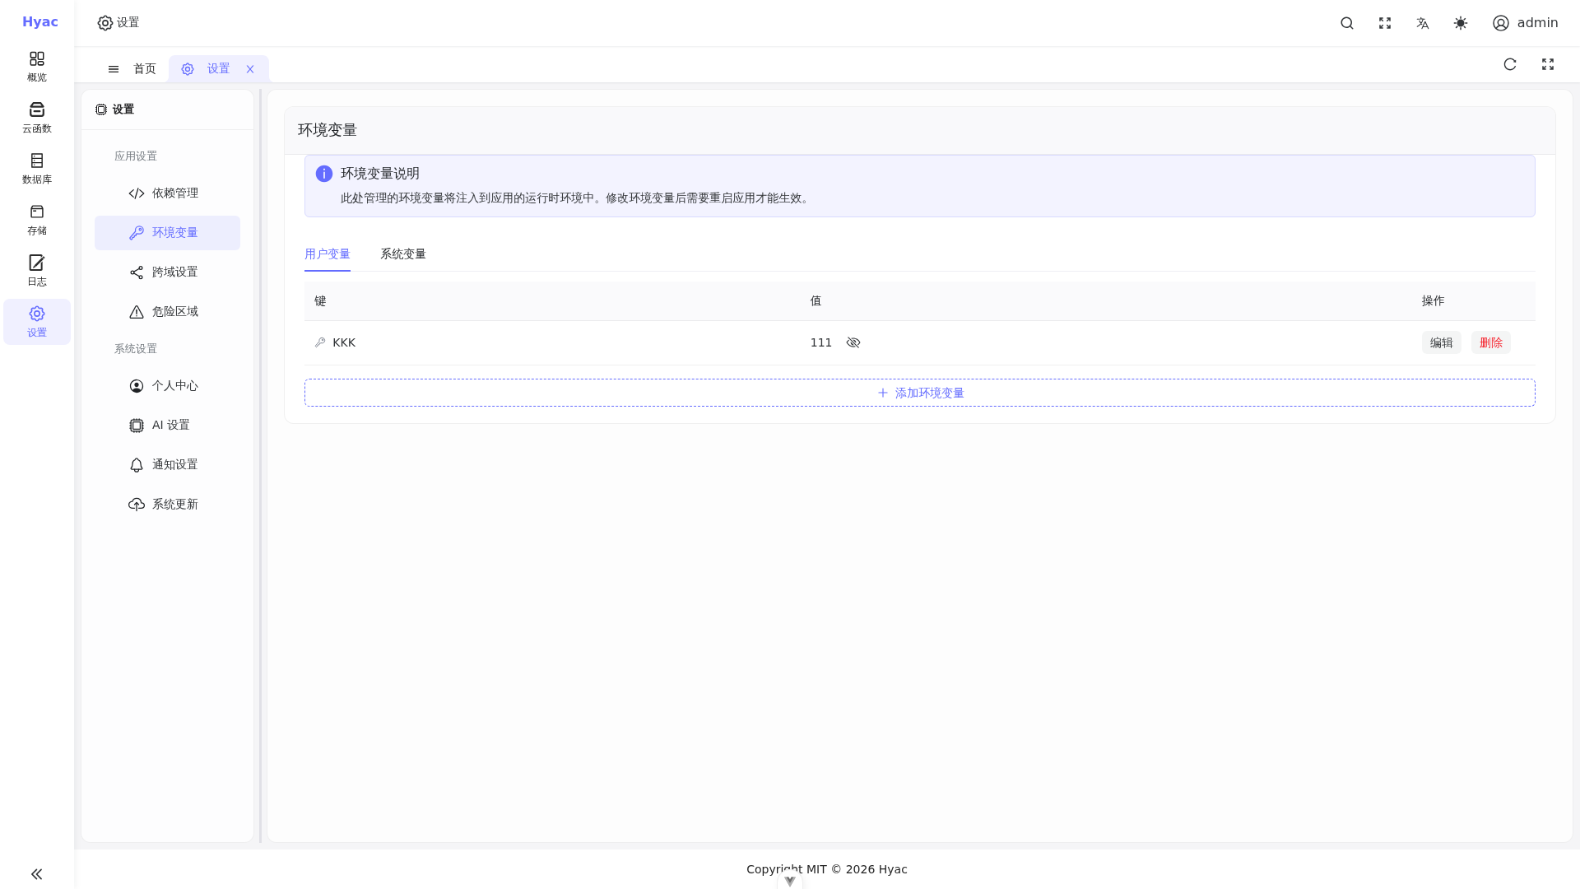Open 系统更新 system update page
Image resolution: width=1580 pixels, height=889 pixels.
(167, 505)
